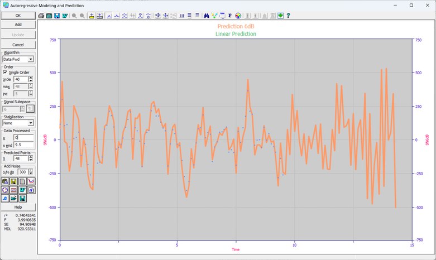Viewport: 436px width, 260px height.
Task: Click the person-over-curve toolbar icon
Action: click(141, 16)
